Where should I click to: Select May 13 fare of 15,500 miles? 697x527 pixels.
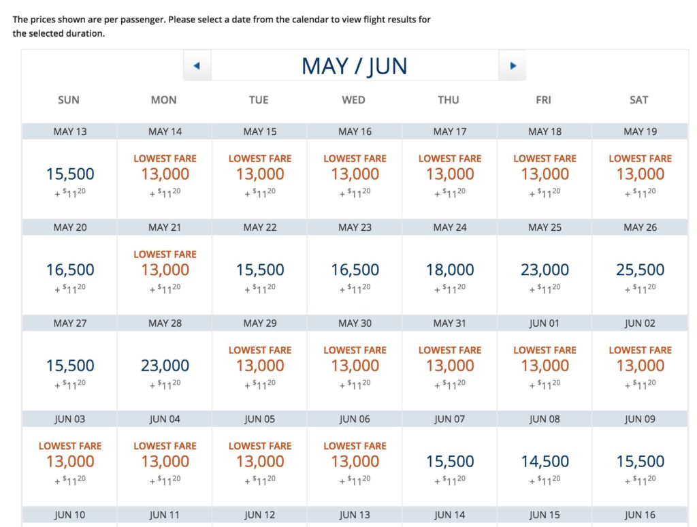coord(70,174)
